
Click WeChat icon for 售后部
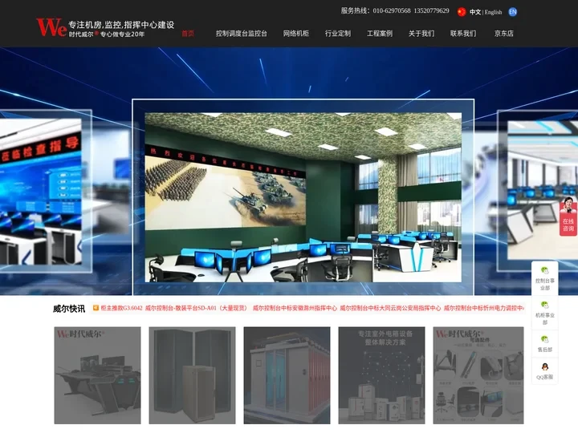[545, 339]
